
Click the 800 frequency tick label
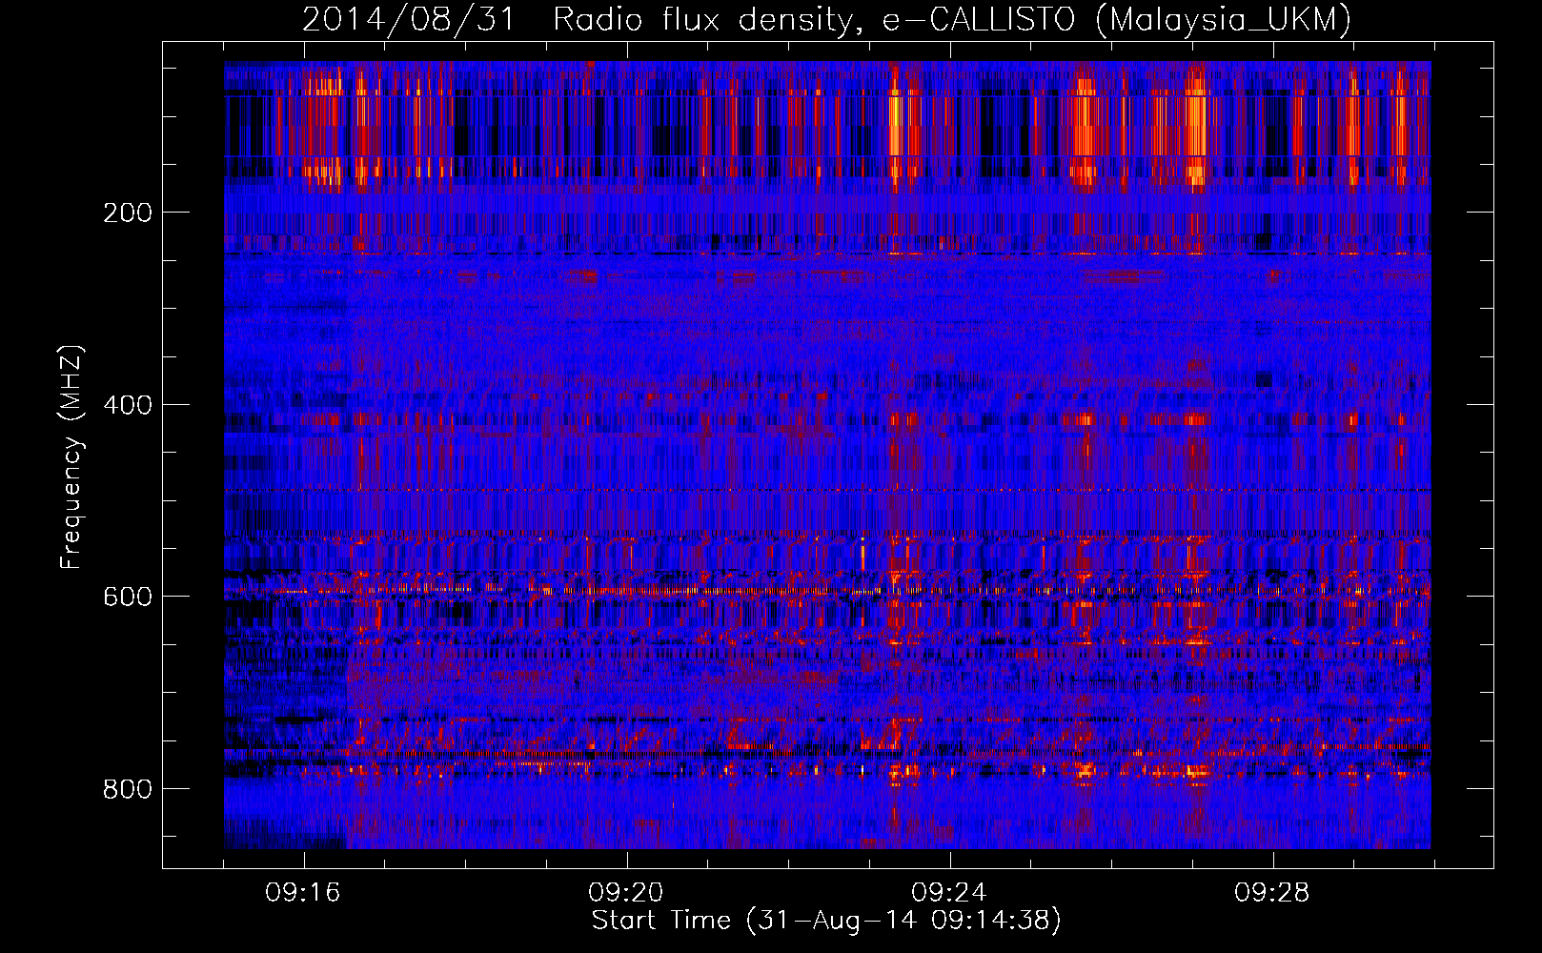click(128, 789)
